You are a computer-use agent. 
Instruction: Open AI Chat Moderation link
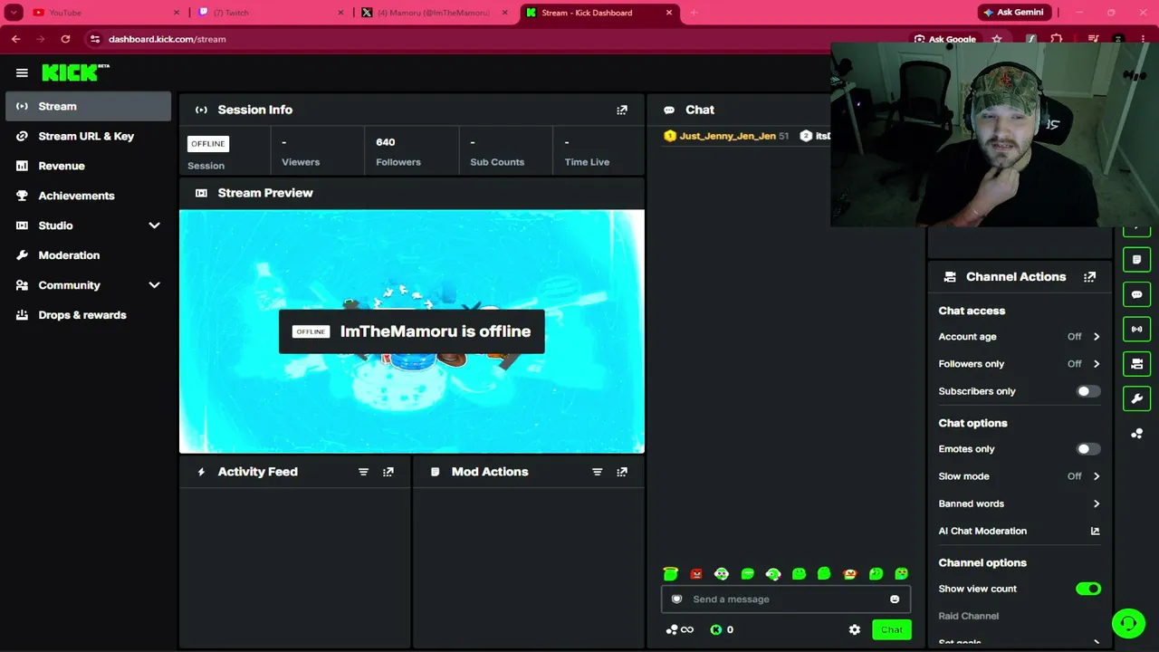coord(982,532)
